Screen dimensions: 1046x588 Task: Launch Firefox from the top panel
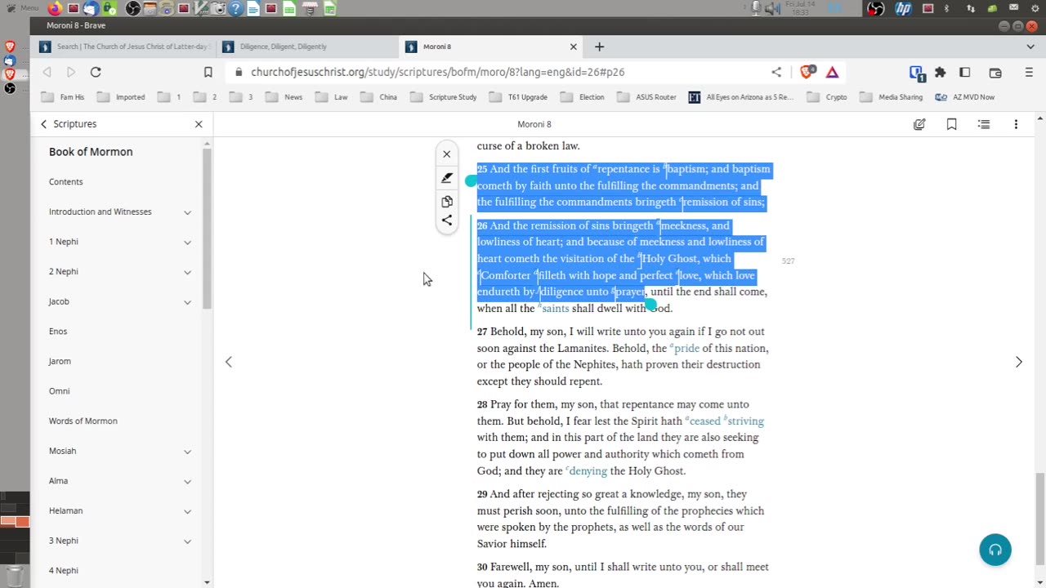[x=55, y=9]
